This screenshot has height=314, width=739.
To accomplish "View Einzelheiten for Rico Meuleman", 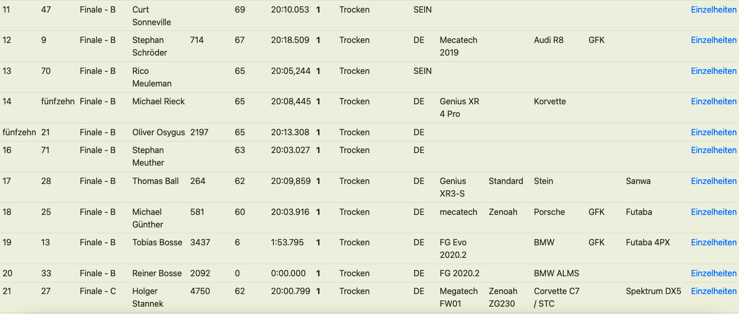I will 713,71.
